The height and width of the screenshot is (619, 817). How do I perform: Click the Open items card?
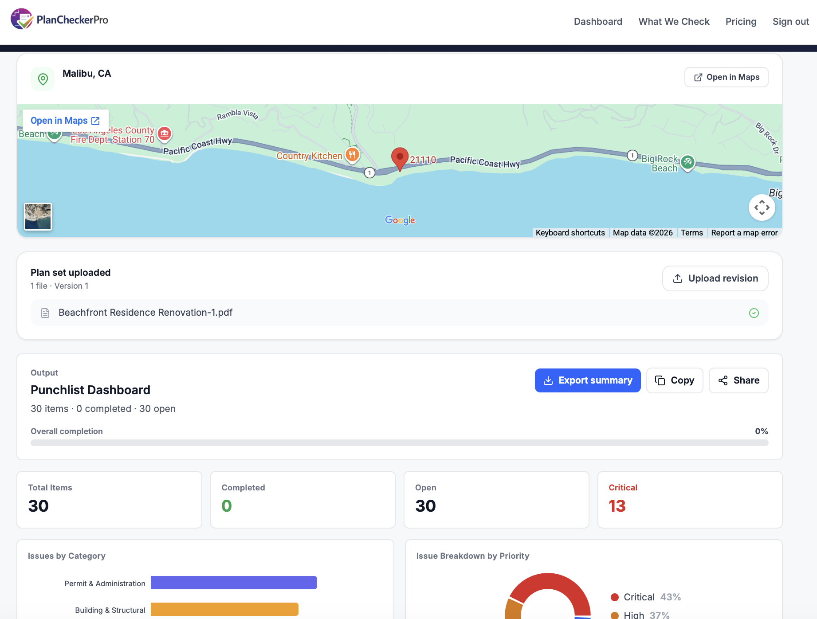[496, 500]
